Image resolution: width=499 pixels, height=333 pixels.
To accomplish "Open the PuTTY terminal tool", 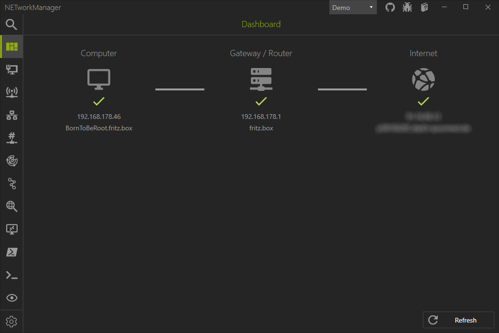I will tap(11, 274).
